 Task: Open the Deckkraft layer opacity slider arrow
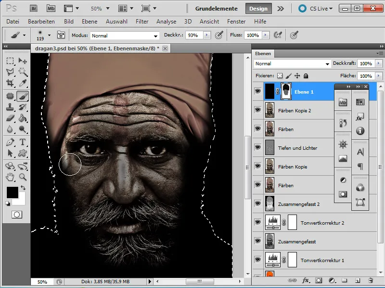point(379,63)
